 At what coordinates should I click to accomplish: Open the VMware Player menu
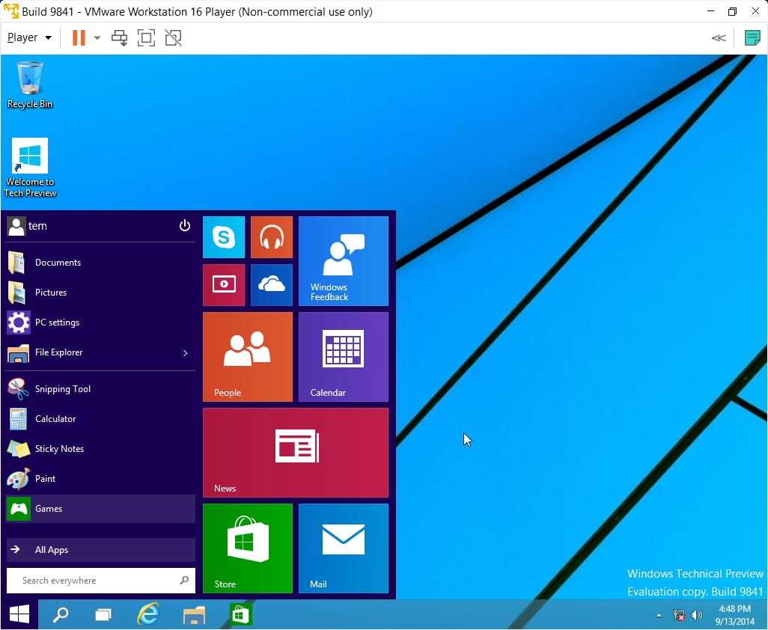29,37
